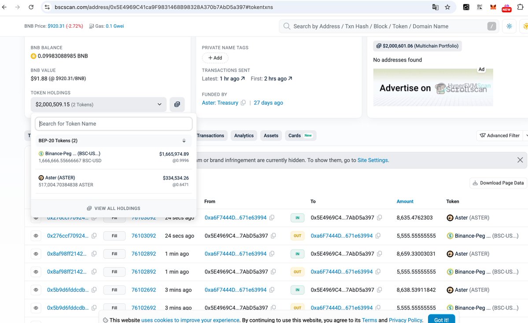This screenshot has height=323, width=528.
Task: Open the extensions puzzle menu
Action: click(520, 7)
